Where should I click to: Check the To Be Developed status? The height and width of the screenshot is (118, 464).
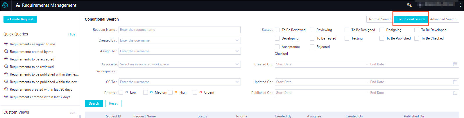[x=417, y=30]
